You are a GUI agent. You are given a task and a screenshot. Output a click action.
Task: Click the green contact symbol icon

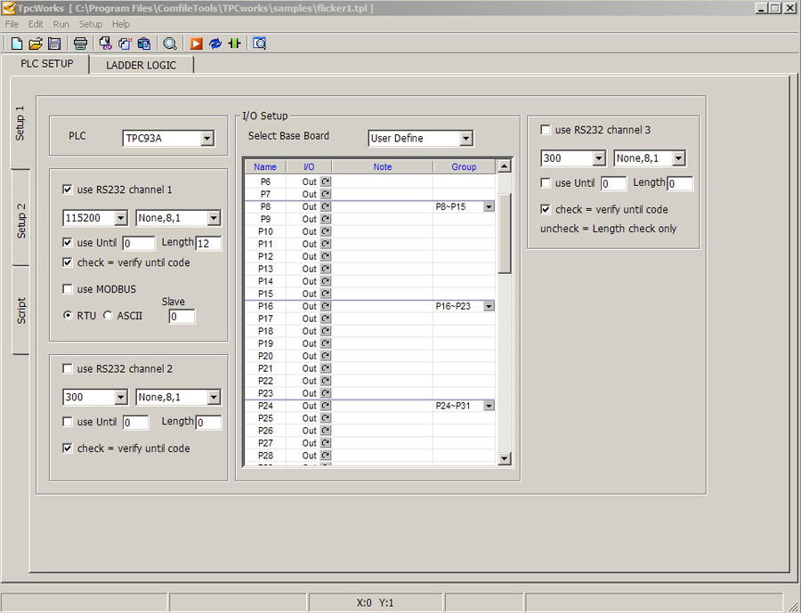234,44
